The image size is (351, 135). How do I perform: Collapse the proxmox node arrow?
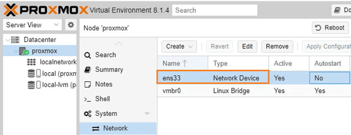click(x=16, y=51)
